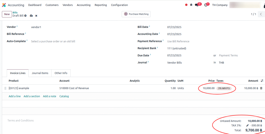Switch to the Journal Items tab

tap(40, 73)
